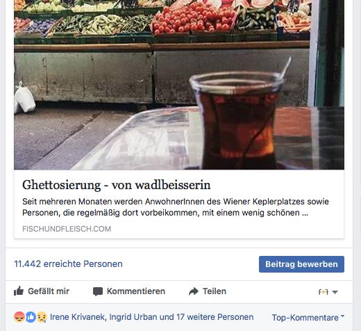Open 11.442 erreichte Personen insights link
Image resolution: width=361 pixels, height=331 pixels.
tap(68, 264)
